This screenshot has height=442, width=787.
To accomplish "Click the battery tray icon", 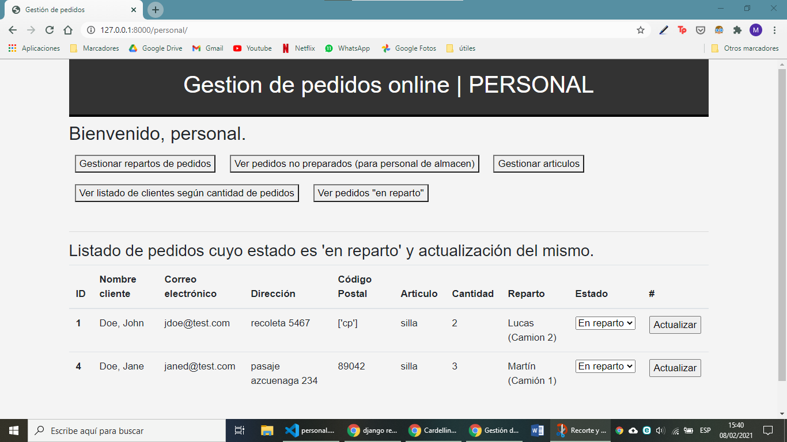I will (x=688, y=430).
